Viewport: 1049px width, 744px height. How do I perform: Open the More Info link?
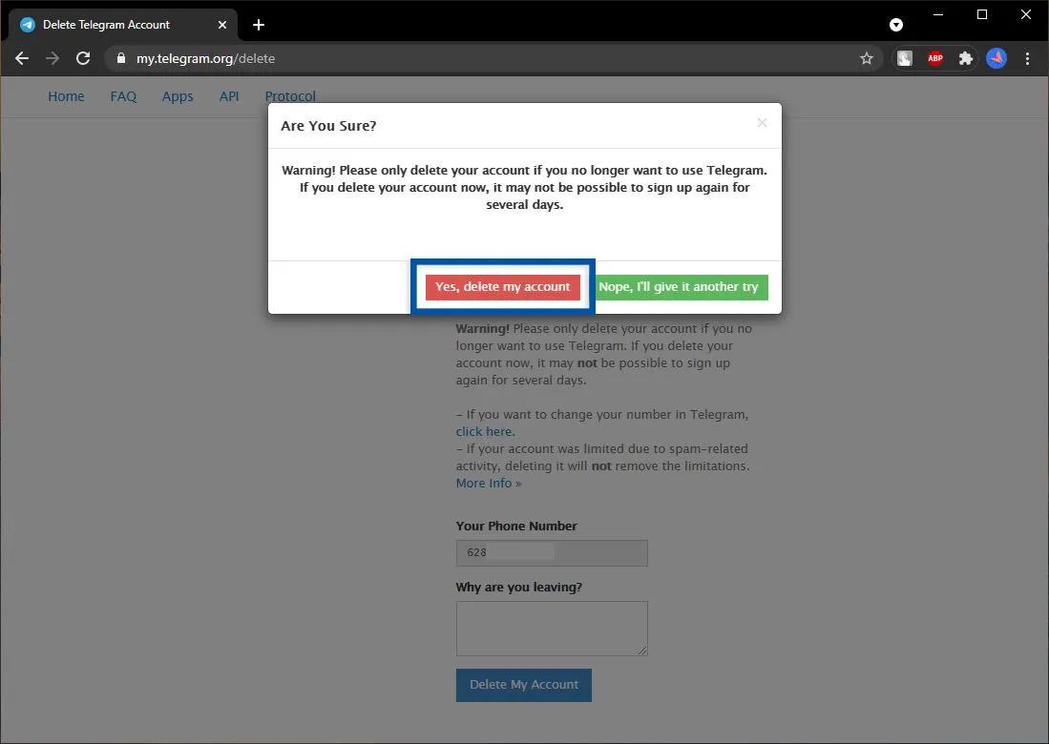(x=488, y=483)
